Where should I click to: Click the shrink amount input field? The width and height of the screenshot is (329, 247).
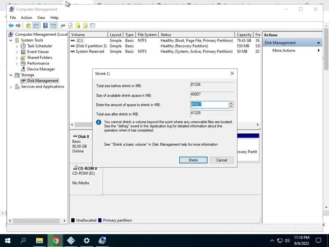pos(209,105)
